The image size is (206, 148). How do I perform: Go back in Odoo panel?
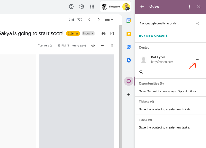142,7
